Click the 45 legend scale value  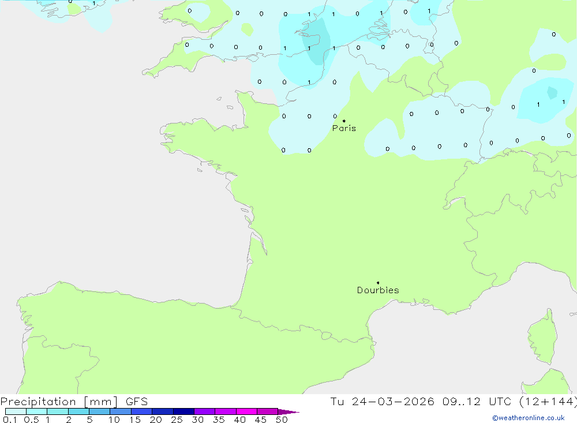click(261, 420)
